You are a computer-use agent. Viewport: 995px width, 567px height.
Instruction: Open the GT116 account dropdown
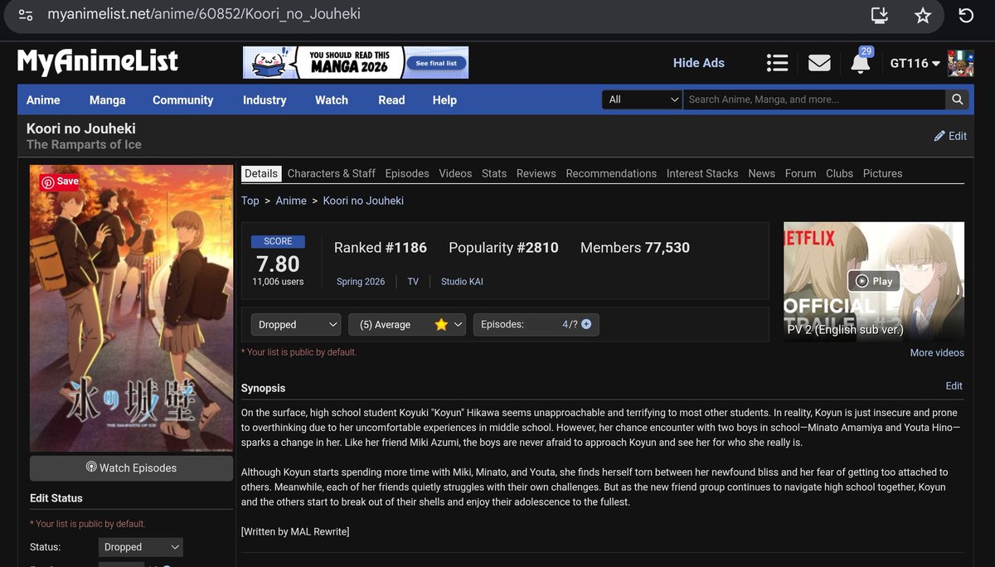coord(915,63)
